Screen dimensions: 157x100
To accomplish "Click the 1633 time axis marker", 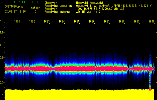I will [x=47, y=21].
